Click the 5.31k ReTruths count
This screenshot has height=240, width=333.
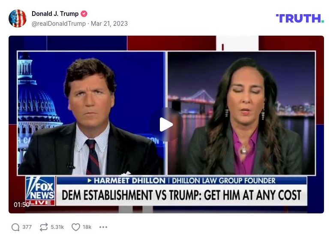(x=57, y=227)
